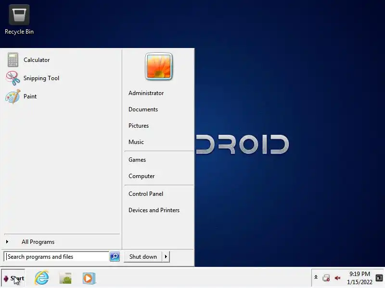Open Internet Explorer from the taskbar
The height and width of the screenshot is (288, 385).
[x=42, y=278]
